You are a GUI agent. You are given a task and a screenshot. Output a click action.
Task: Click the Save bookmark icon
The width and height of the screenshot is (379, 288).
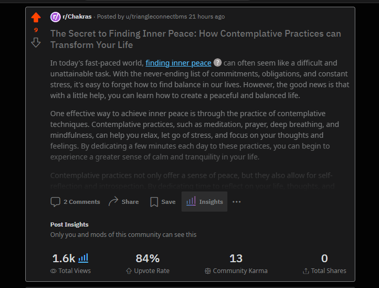[154, 202]
